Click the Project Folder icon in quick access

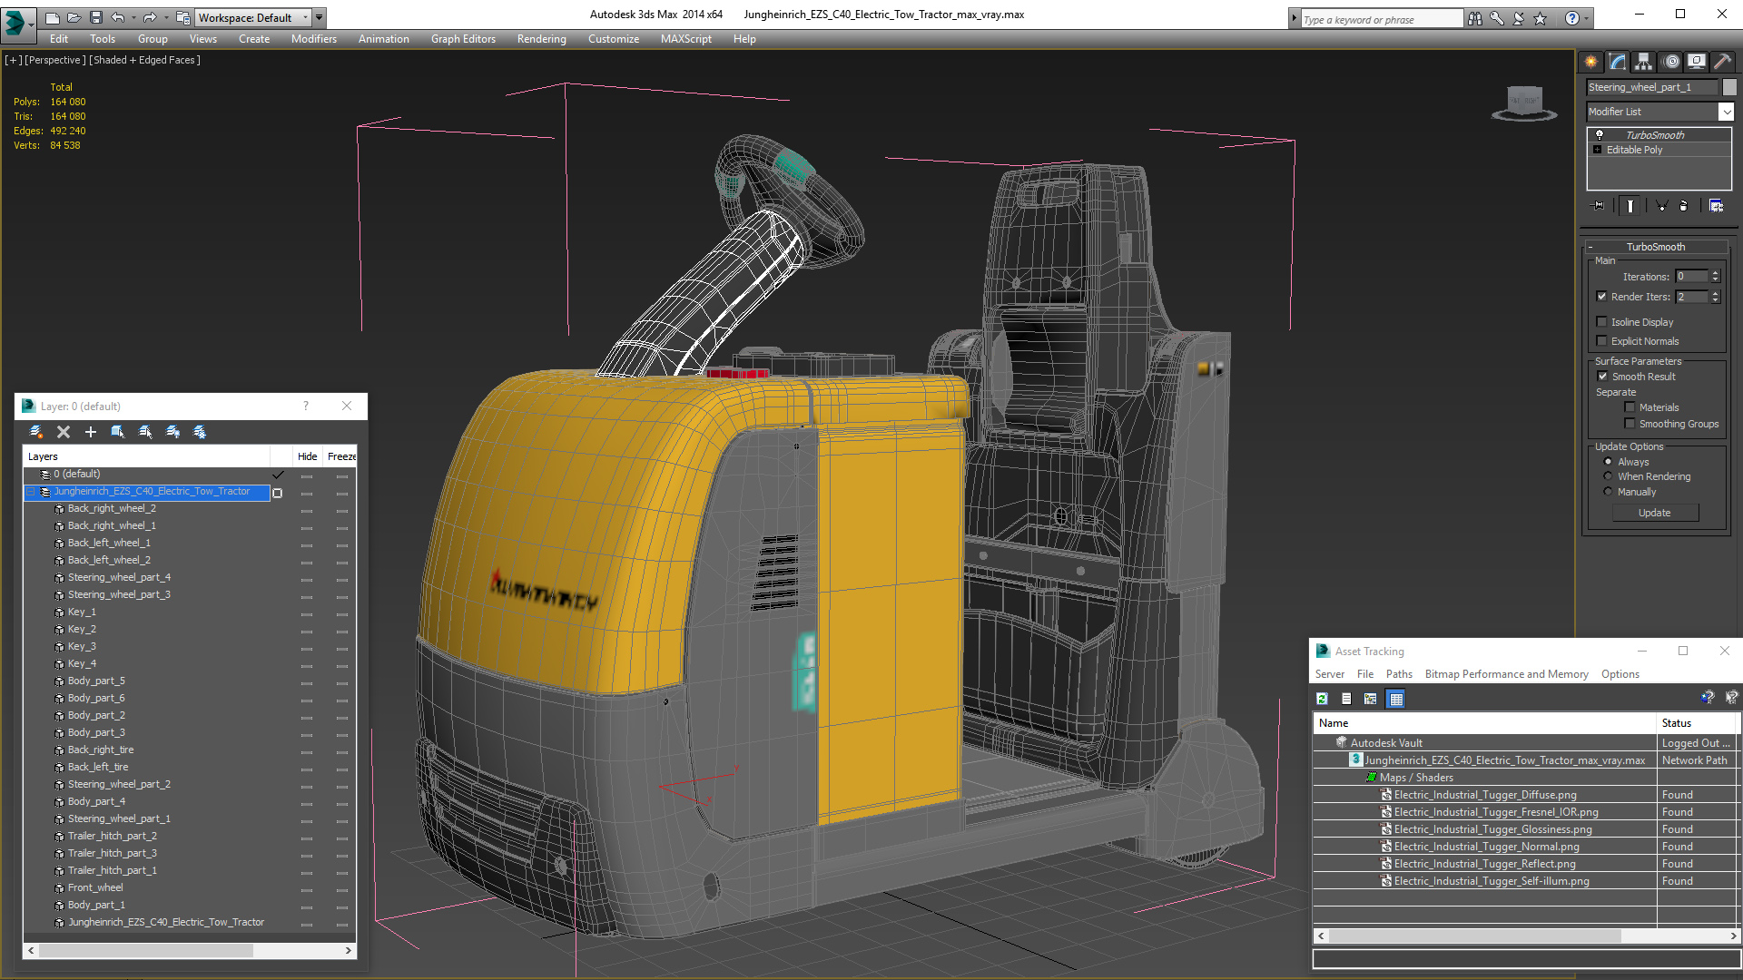pos(182,17)
